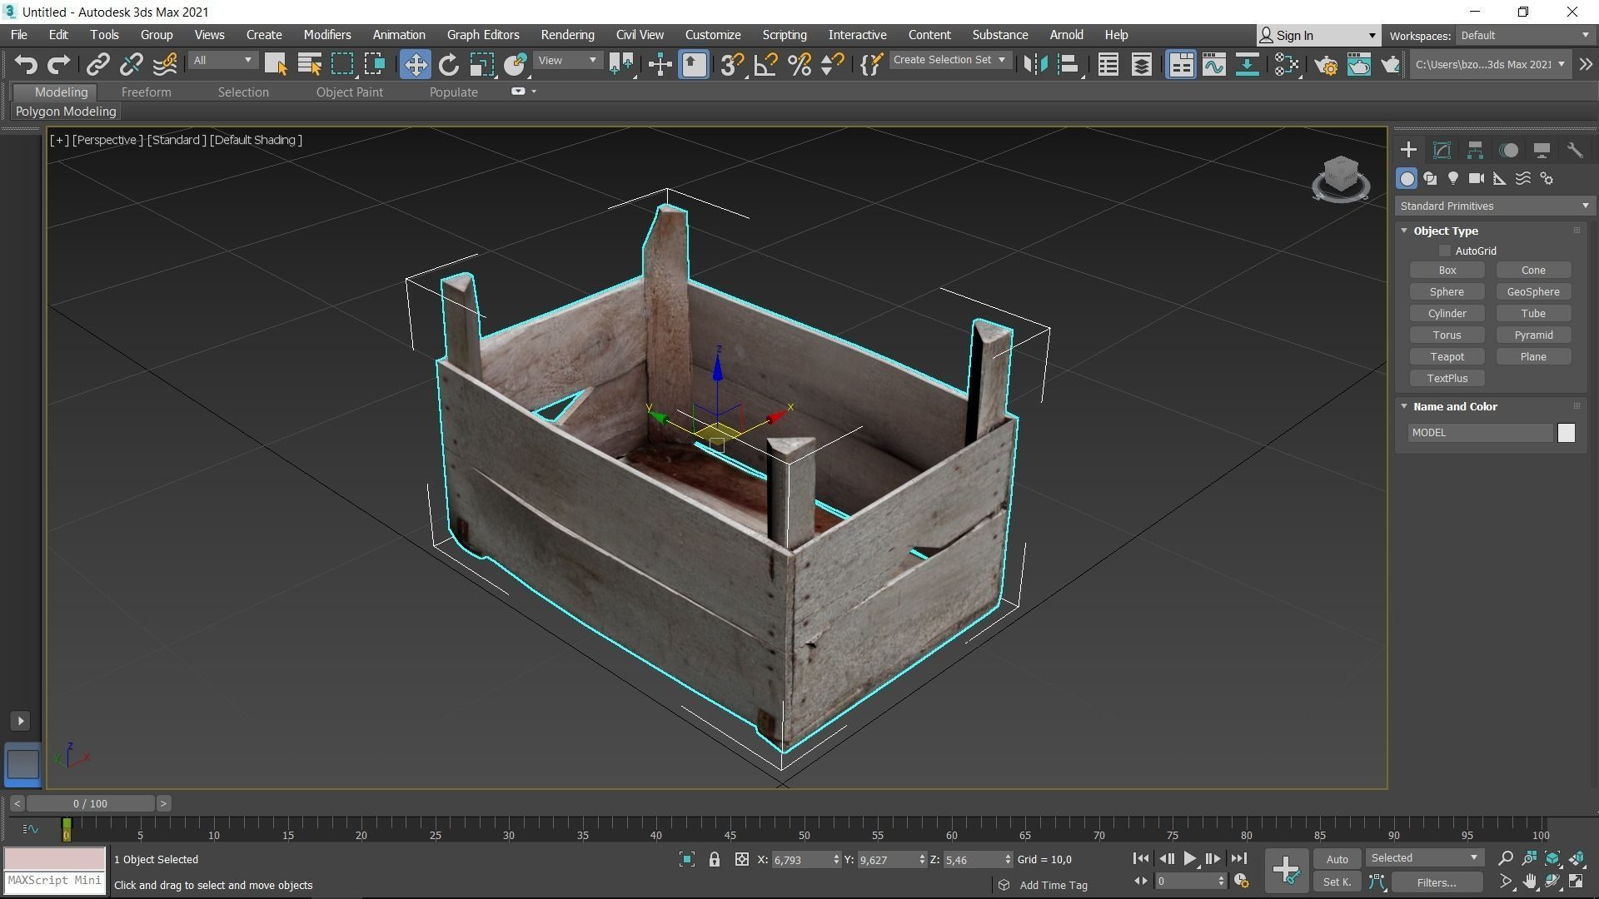Image resolution: width=1599 pixels, height=899 pixels.
Task: Open the Display panel icon
Action: tap(1542, 150)
